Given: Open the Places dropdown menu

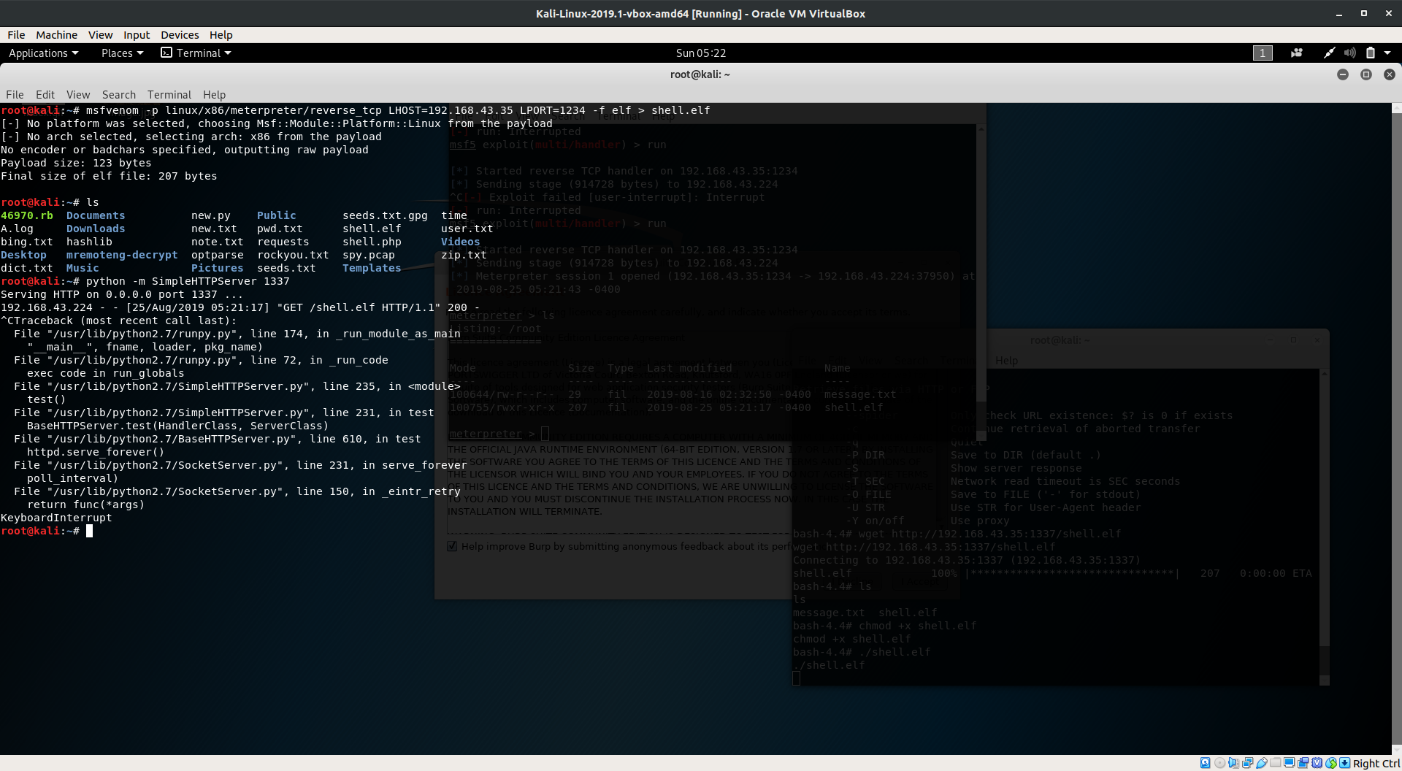Looking at the screenshot, I should click(x=122, y=53).
